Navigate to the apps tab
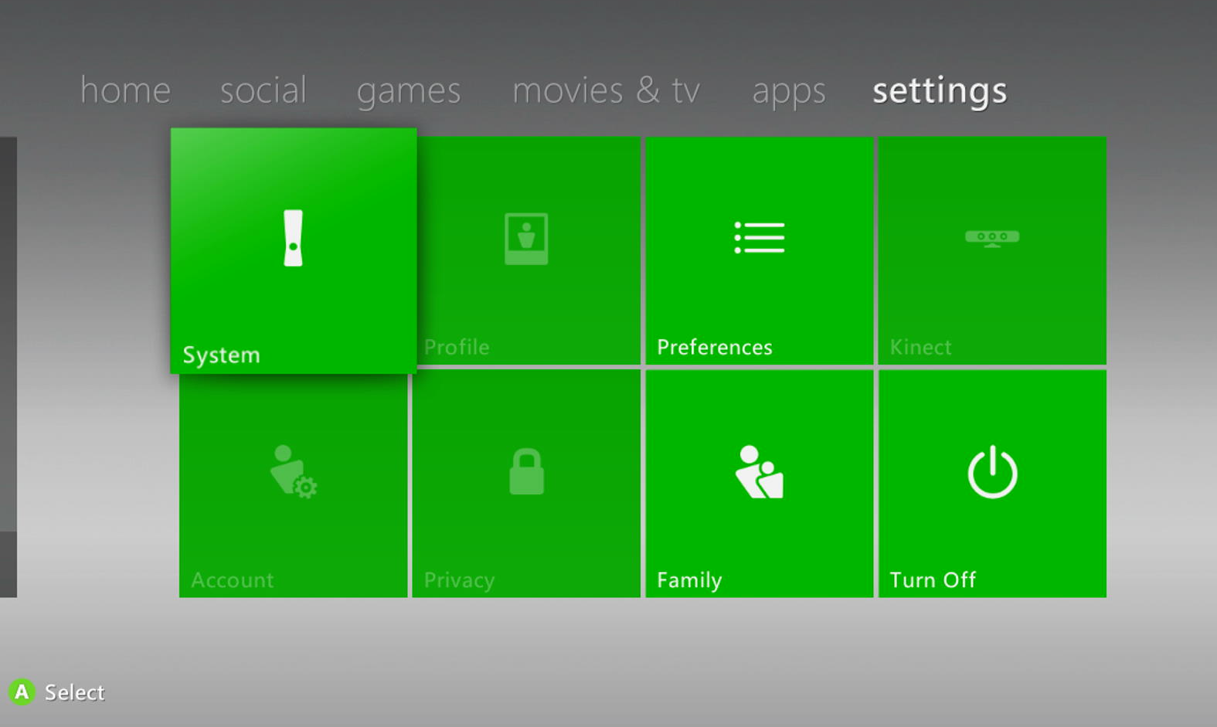Image resolution: width=1217 pixels, height=727 pixels. (789, 93)
